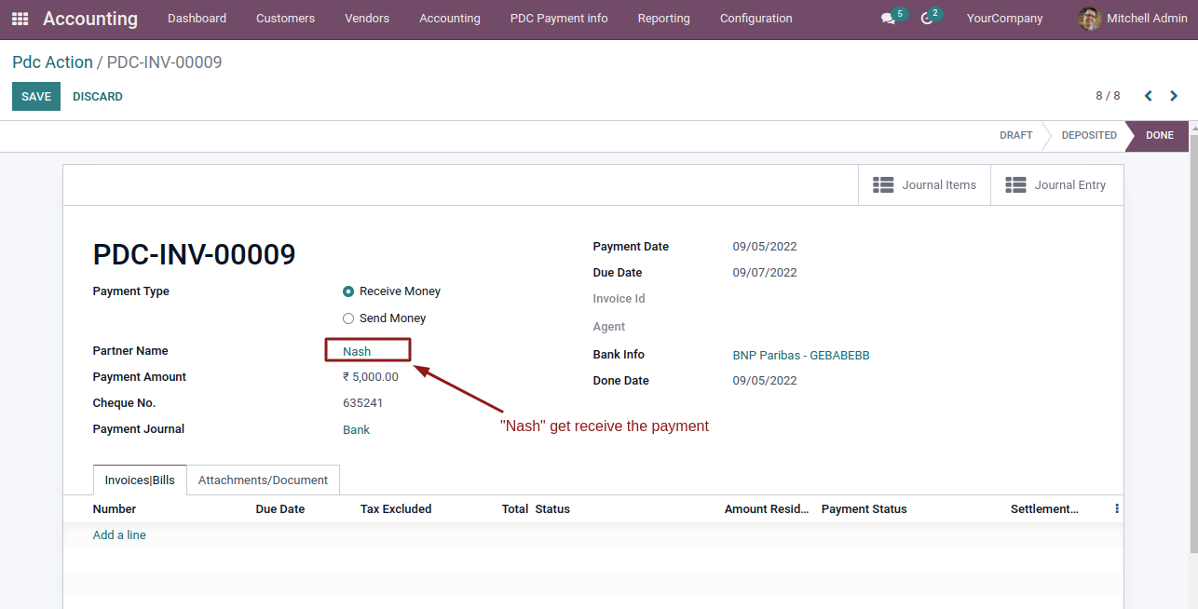Open the Reporting menu

pos(664,19)
